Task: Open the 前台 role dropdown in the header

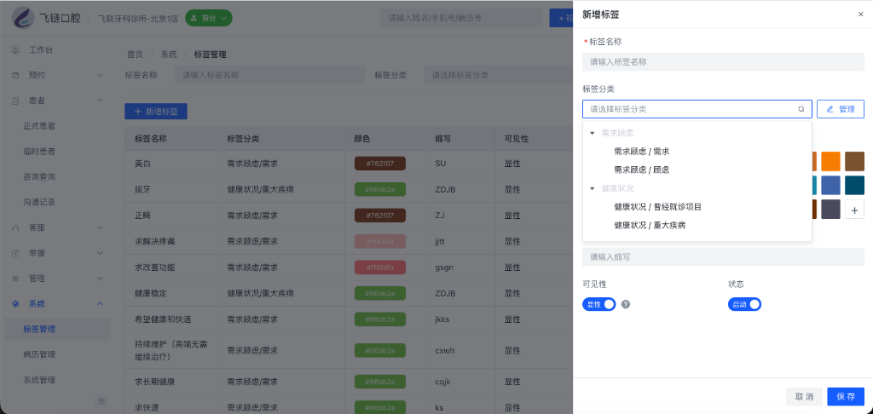Action: (209, 18)
